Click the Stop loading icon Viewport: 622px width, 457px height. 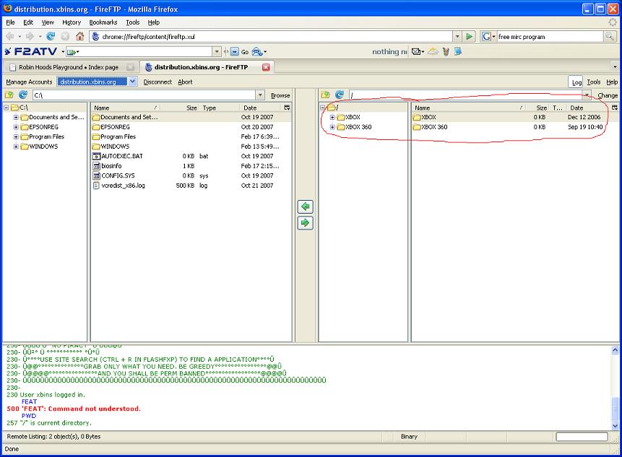[65, 37]
